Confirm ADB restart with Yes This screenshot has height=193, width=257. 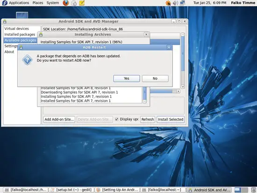[x=127, y=79]
